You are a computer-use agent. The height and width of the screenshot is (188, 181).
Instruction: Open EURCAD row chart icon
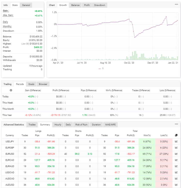point(176,160)
